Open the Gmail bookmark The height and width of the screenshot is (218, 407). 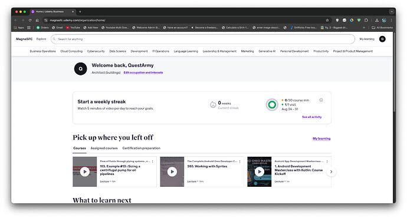[x=57, y=28]
